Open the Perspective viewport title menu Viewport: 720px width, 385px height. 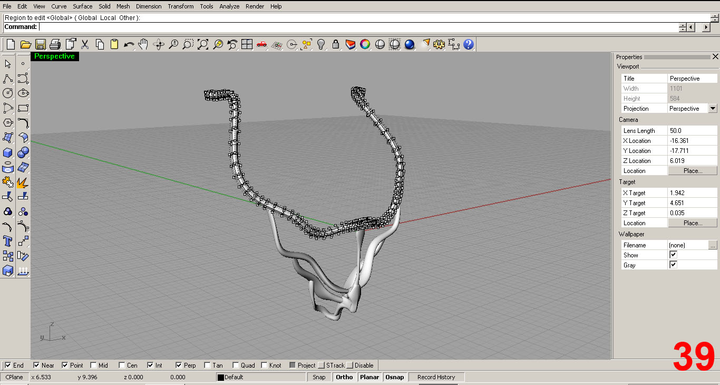pyautogui.click(x=55, y=56)
